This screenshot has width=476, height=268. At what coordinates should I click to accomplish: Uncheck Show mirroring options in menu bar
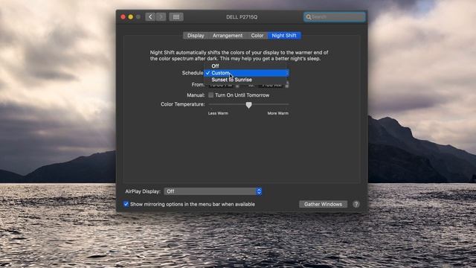point(126,204)
